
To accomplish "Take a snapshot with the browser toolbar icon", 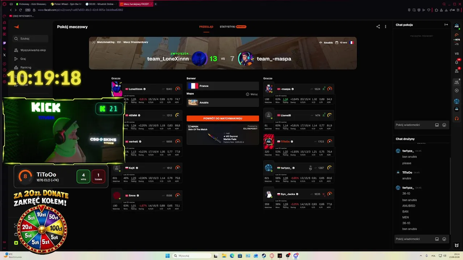I will tap(414, 10).
